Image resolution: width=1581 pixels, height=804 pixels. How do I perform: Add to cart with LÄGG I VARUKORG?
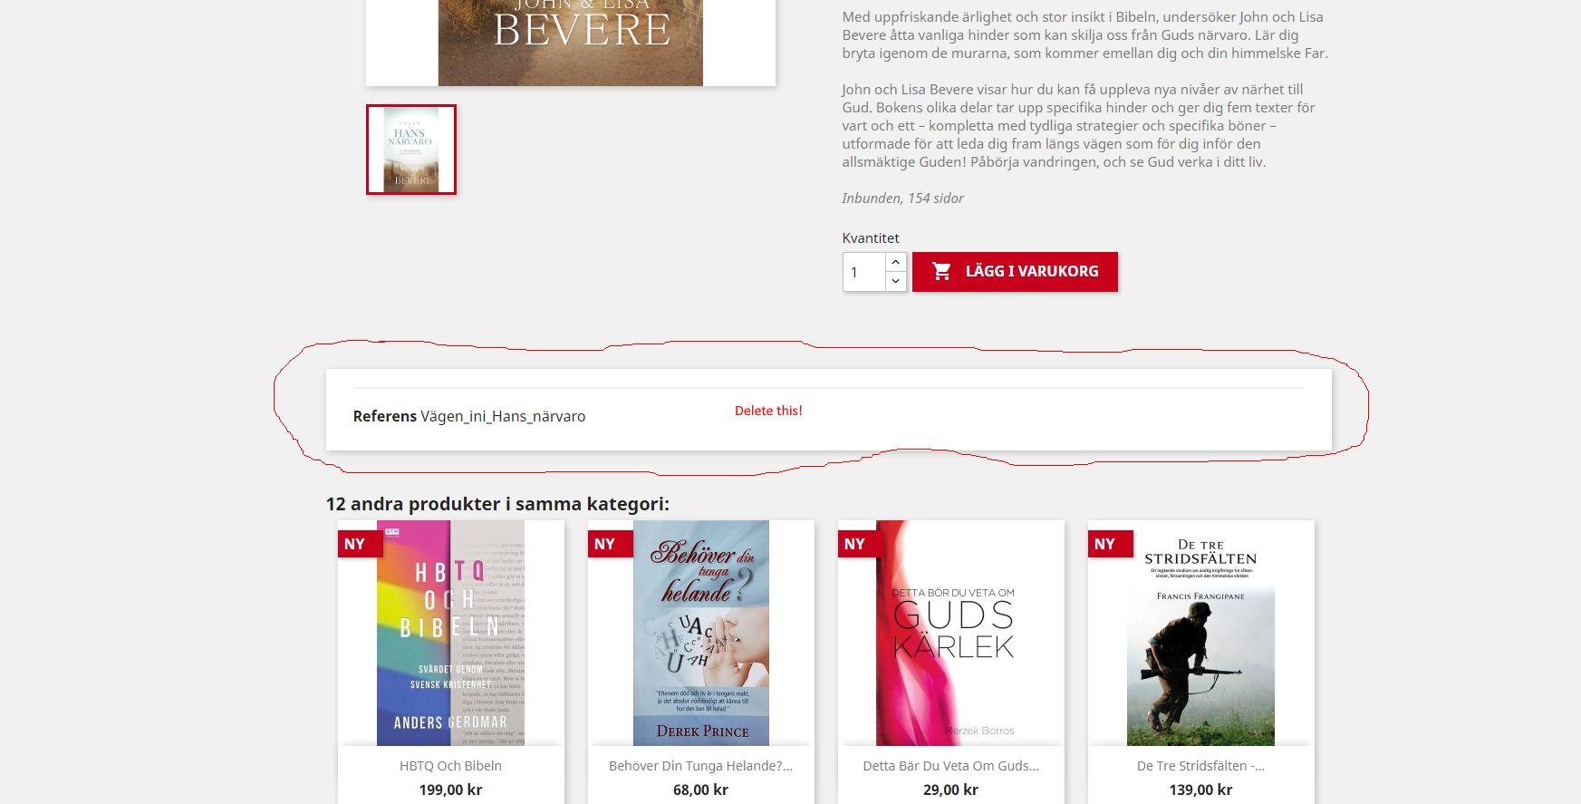(x=1015, y=272)
